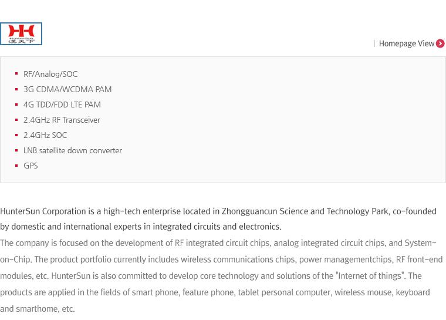This screenshot has height=320, width=446.
Task: Select the 3G CDMA/WCDMA PAM item
Action: [67, 89]
